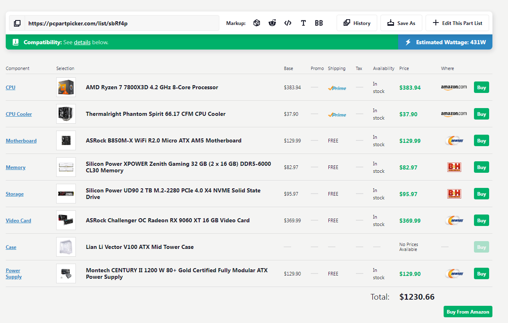508x323 pixels.
Task: Buy the Thermalright Phantom Spirit cooler
Action: [481, 114]
